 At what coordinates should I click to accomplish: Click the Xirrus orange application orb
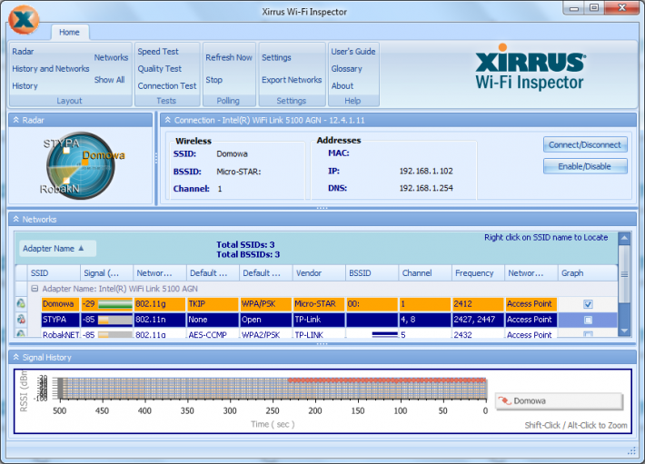coord(24,19)
